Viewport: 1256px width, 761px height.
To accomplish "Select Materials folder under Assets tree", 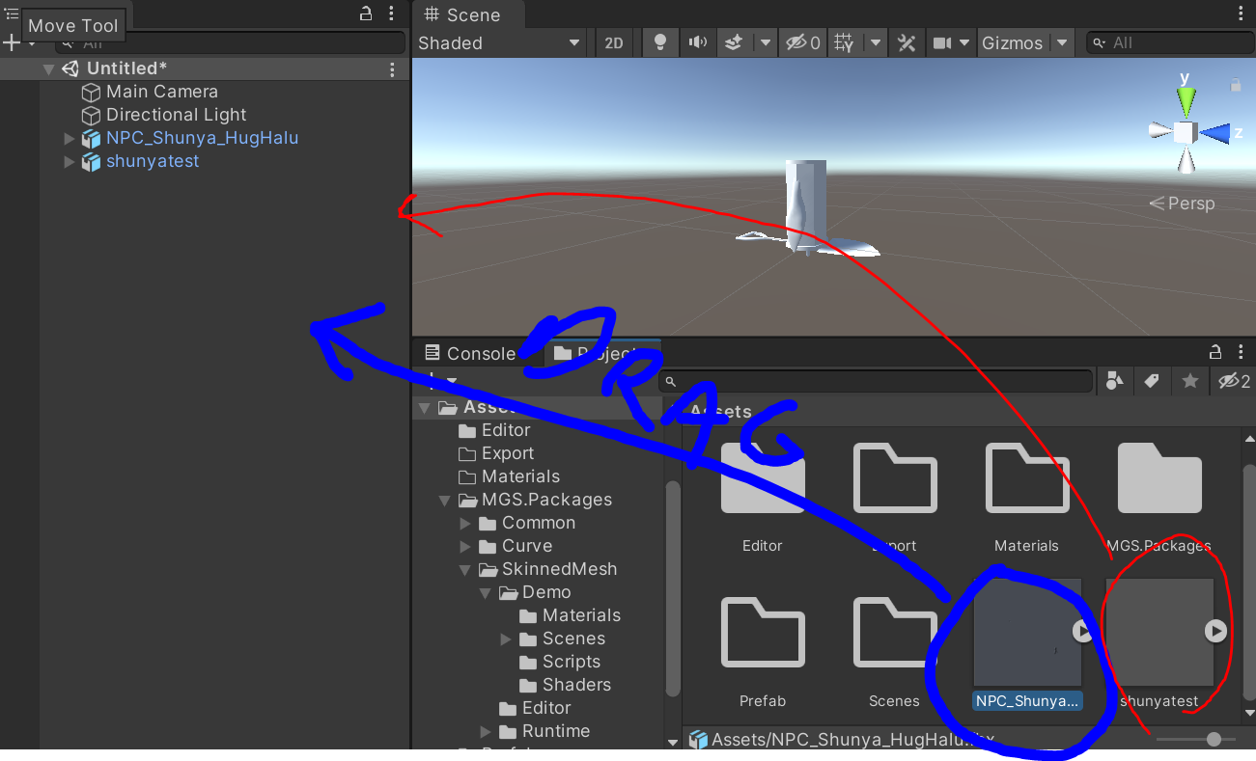I will [x=520, y=476].
